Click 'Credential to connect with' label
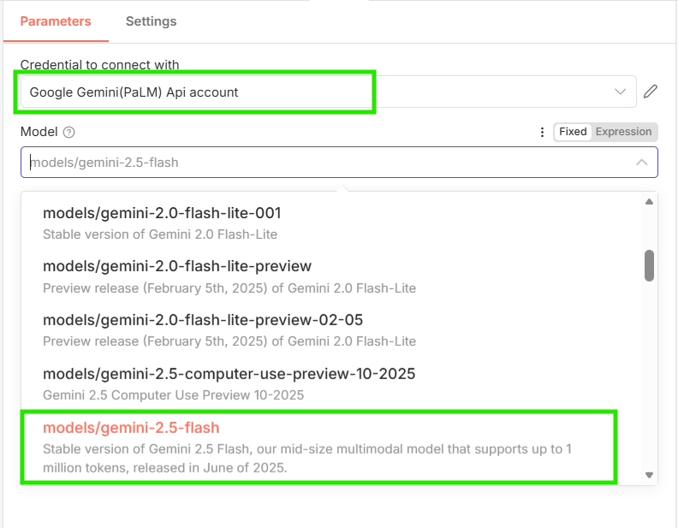Viewport: 678px width, 528px height. [99, 65]
